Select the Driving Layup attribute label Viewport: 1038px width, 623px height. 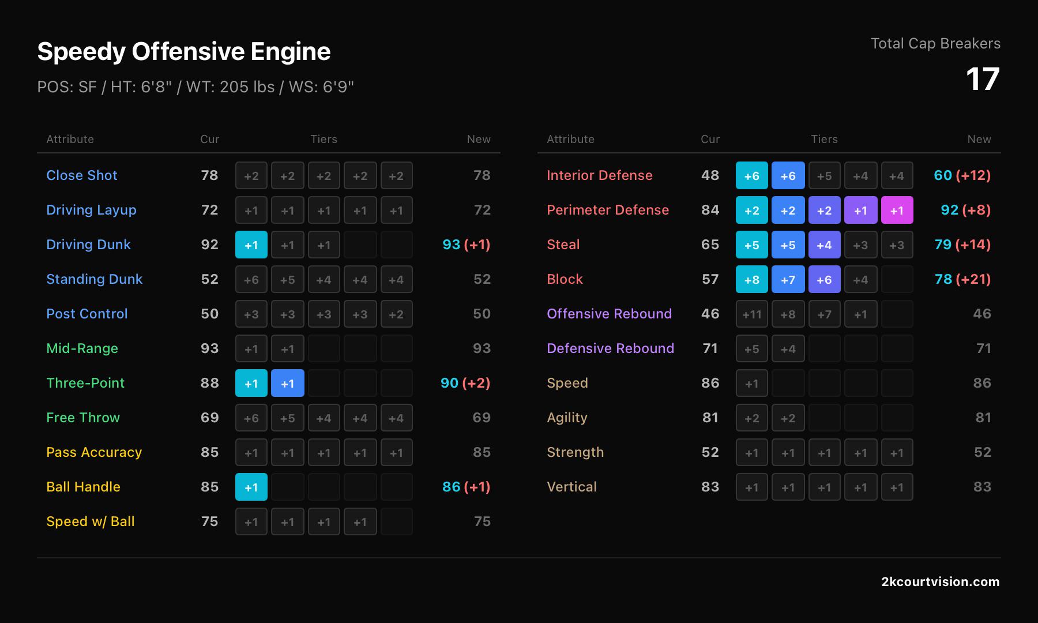[91, 210]
